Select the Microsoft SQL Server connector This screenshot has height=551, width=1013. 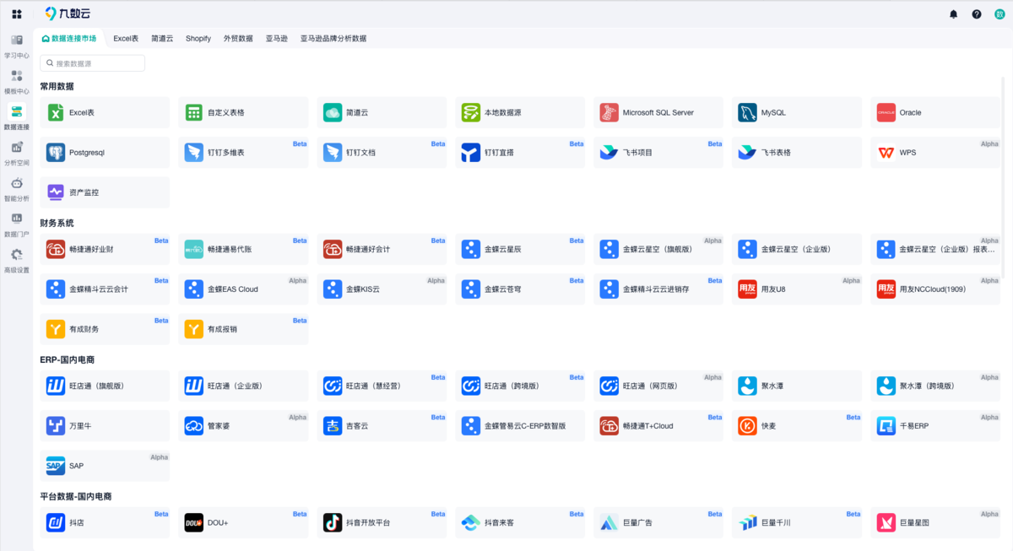pos(658,112)
